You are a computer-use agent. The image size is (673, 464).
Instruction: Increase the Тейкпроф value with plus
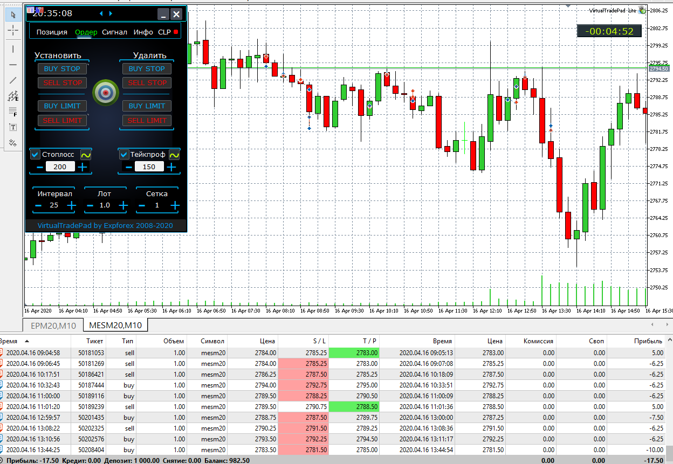(171, 167)
